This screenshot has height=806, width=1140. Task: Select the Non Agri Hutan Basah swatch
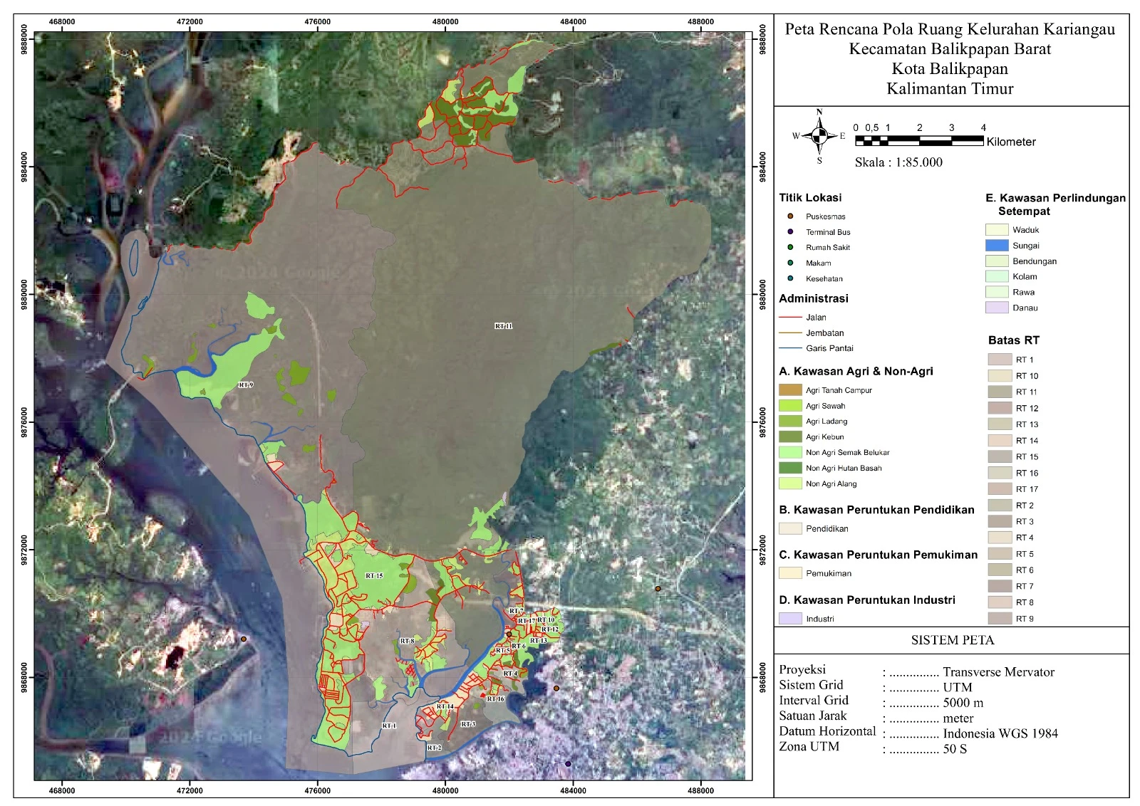click(x=790, y=468)
